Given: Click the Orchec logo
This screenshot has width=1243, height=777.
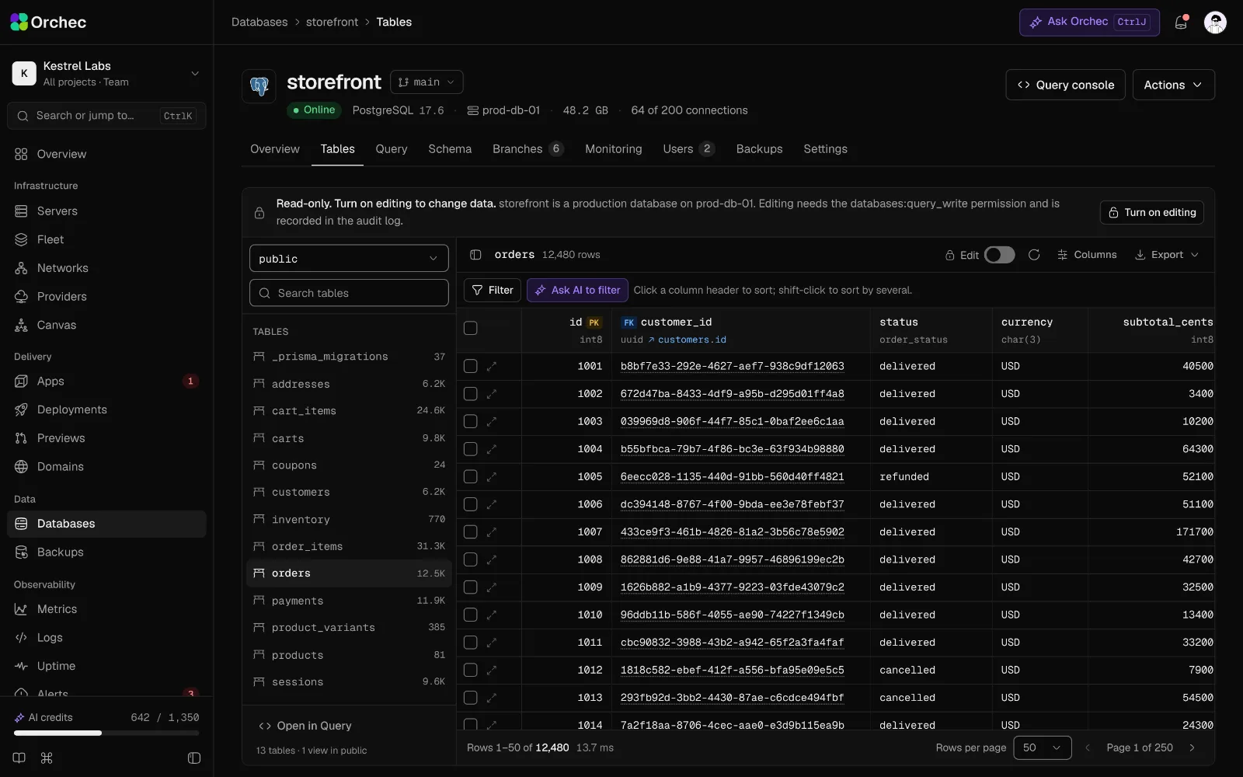Looking at the screenshot, I should pos(48,23).
